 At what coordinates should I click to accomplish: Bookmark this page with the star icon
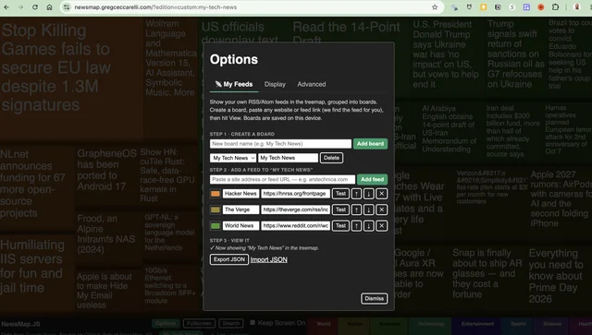(x=435, y=7)
